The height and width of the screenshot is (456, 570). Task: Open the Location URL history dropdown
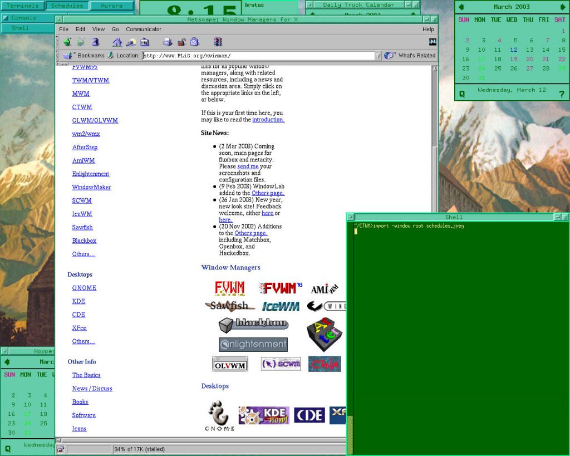379,56
